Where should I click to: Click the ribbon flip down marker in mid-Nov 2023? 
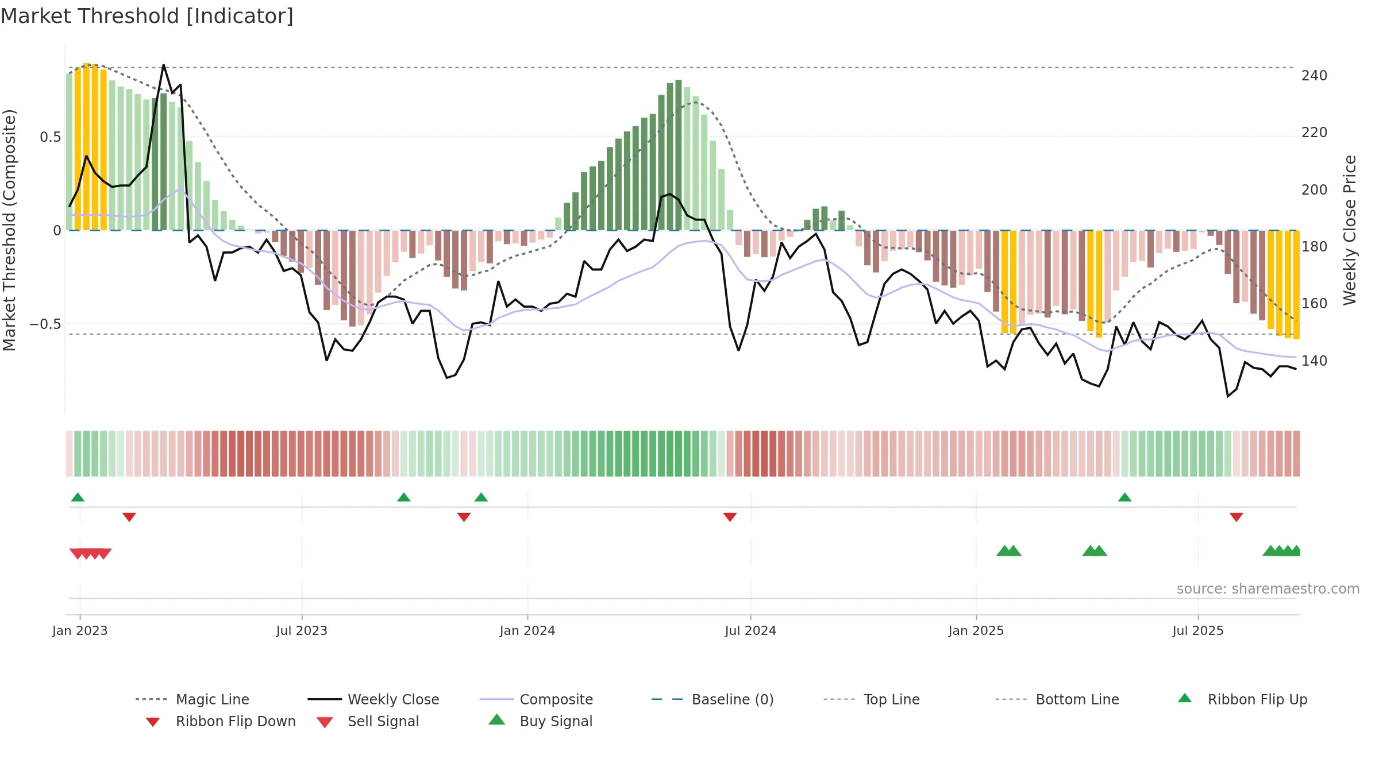coord(464,517)
